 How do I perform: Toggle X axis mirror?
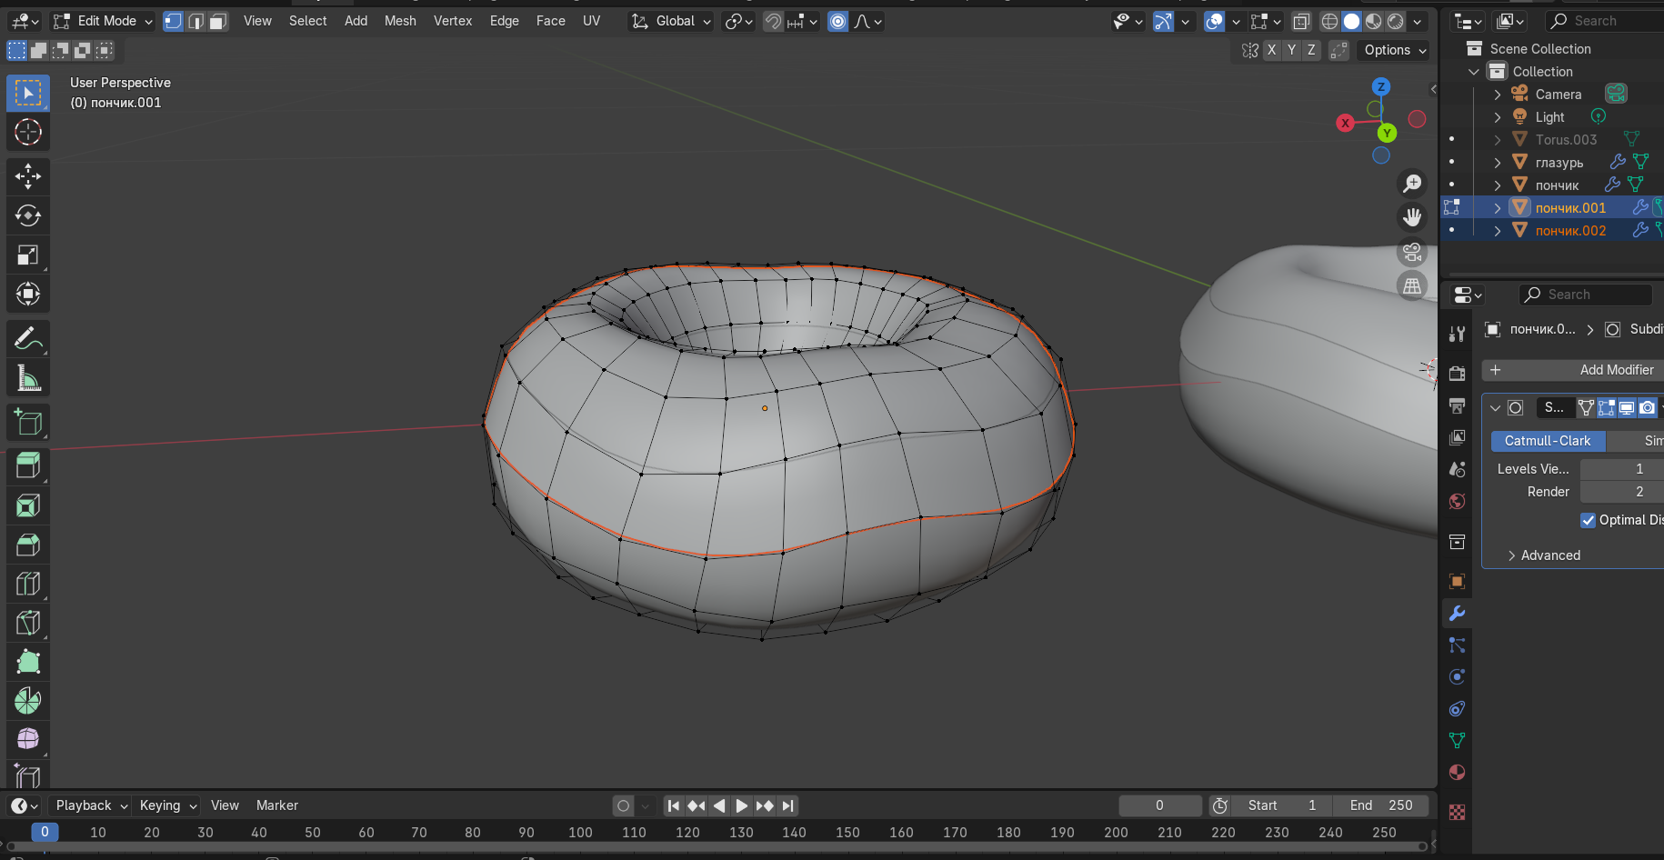(1271, 50)
